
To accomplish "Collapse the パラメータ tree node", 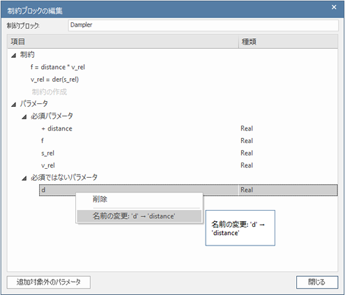I will tap(14, 105).
